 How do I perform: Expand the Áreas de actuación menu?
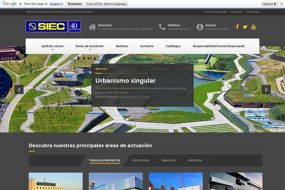[90, 46]
